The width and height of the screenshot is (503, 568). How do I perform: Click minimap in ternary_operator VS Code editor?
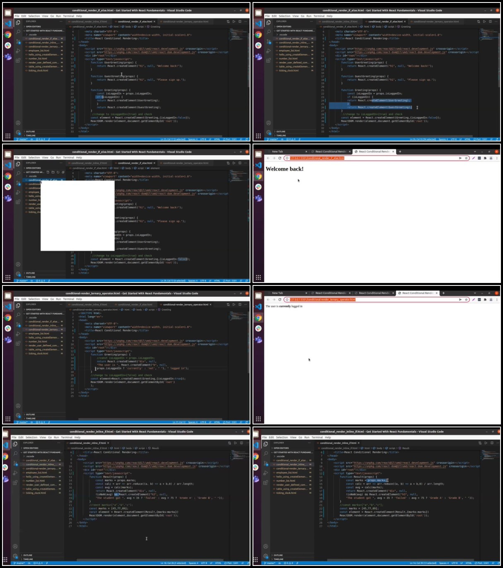coord(239,317)
